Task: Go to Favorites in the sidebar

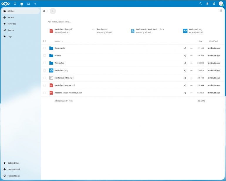Action: [x=12, y=24]
